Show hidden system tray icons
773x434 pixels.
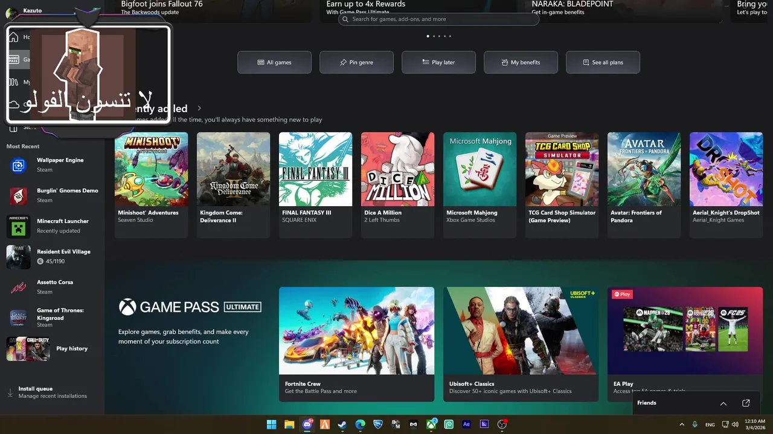click(682, 424)
